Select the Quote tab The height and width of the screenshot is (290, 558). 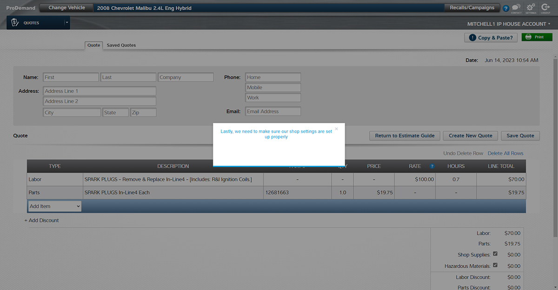94,45
